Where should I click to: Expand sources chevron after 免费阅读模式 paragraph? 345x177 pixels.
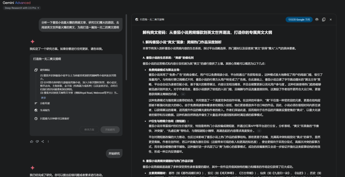[183, 94]
